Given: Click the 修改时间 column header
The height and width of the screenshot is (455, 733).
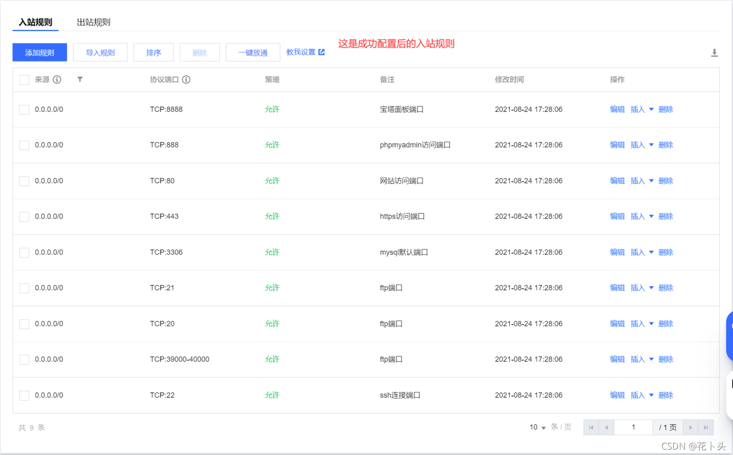Looking at the screenshot, I should pyautogui.click(x=509, y=80).
